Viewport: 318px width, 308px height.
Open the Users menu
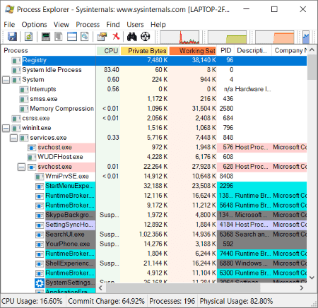pos(135,25)
